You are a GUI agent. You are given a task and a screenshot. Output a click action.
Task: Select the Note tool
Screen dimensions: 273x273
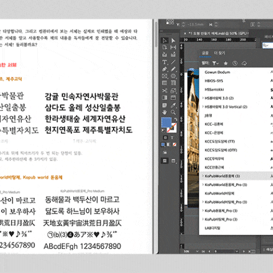[x=164, y=105]
